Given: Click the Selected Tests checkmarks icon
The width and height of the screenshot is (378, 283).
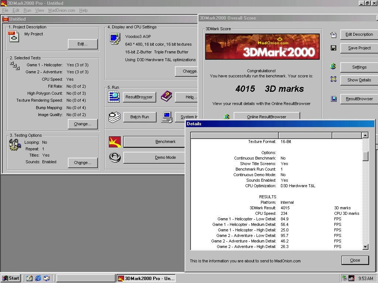Looking at the screenshot, I should 15,66.
